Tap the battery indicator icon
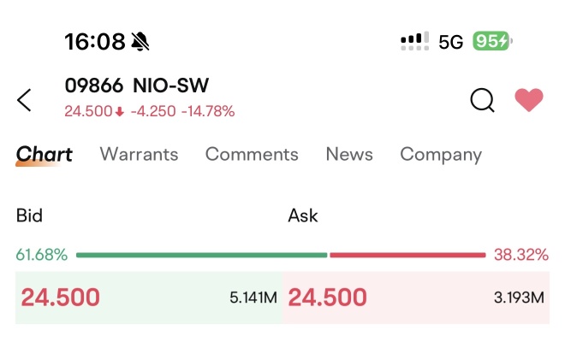Screen dimensions: 565x360 (x=491, y=41)
